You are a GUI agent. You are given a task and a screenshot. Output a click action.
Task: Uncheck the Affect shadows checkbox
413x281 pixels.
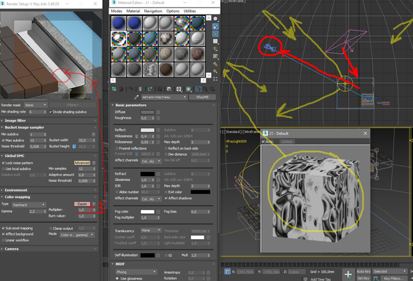click(x=166, y=198)
